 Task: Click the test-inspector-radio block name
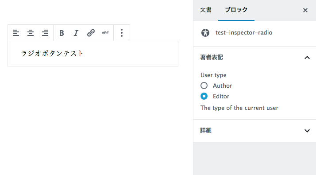[x=244, y=33]
